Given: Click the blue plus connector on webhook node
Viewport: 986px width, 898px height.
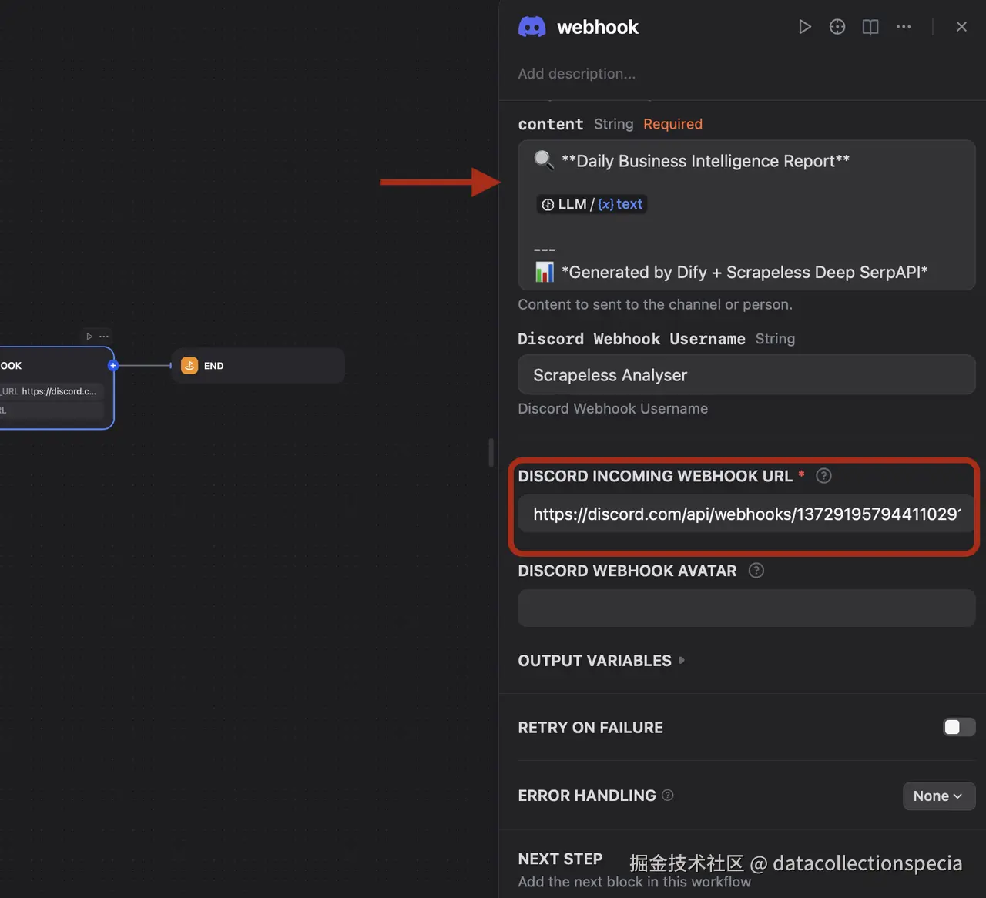Looking at the screenshot, I should click(x=113, y=365).
